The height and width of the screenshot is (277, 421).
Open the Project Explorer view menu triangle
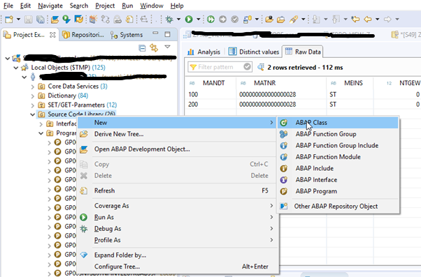click(x=168, y=47)
